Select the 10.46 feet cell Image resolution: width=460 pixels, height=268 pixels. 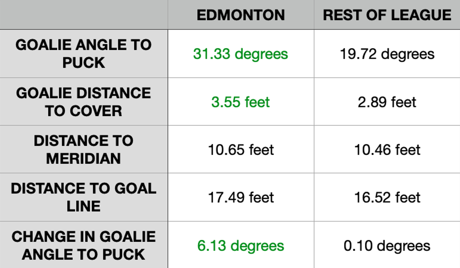click(x=387, y=150)
